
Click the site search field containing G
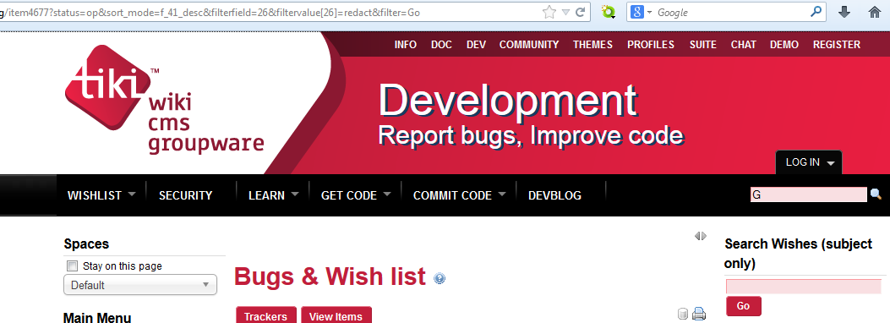(x=808, y=194)
